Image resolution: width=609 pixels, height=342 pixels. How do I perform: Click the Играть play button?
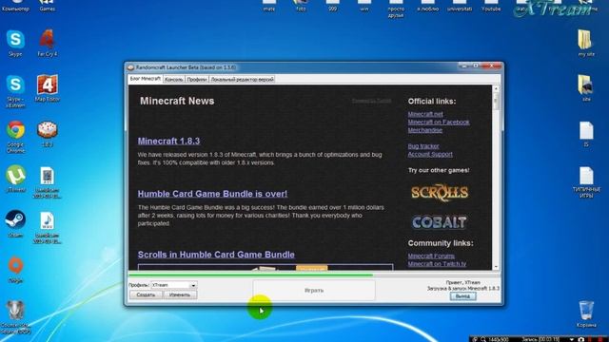pos(314,290)
